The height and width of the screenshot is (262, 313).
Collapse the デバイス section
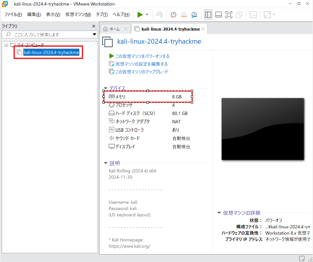click(x=106, y=88)
